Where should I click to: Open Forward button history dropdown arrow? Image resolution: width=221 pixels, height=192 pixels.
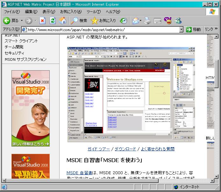click(36, 21)
